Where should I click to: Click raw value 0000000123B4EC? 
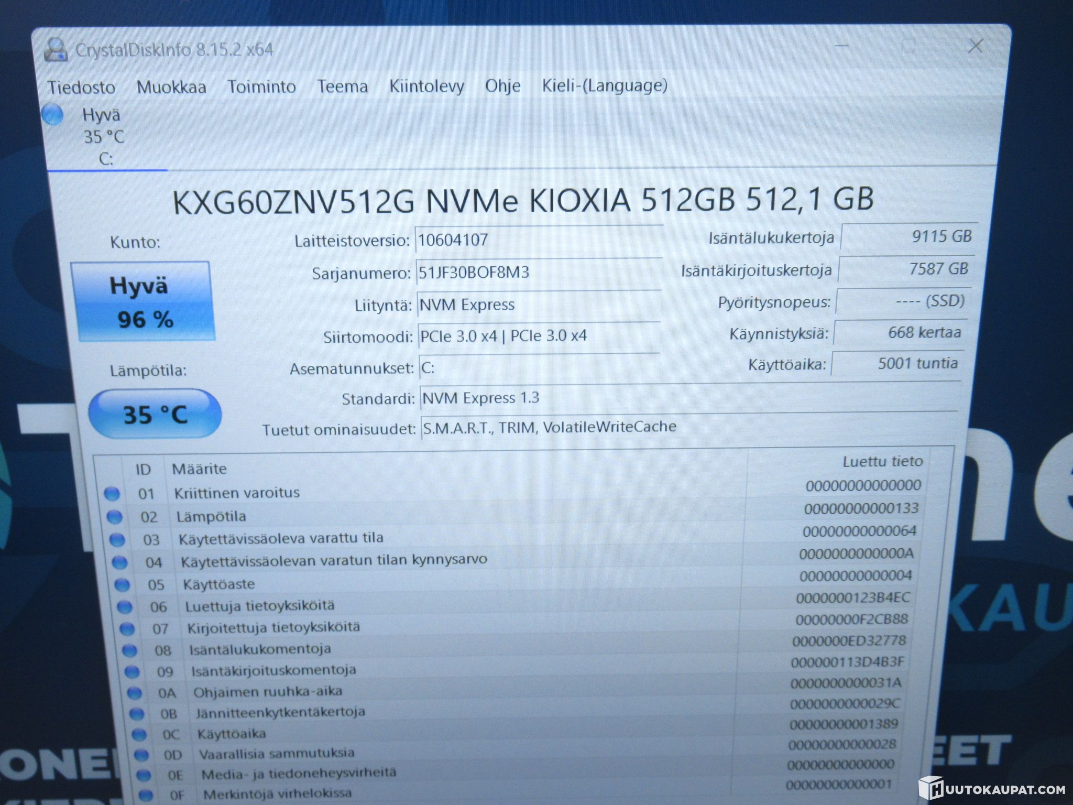[x=853, y=598]
